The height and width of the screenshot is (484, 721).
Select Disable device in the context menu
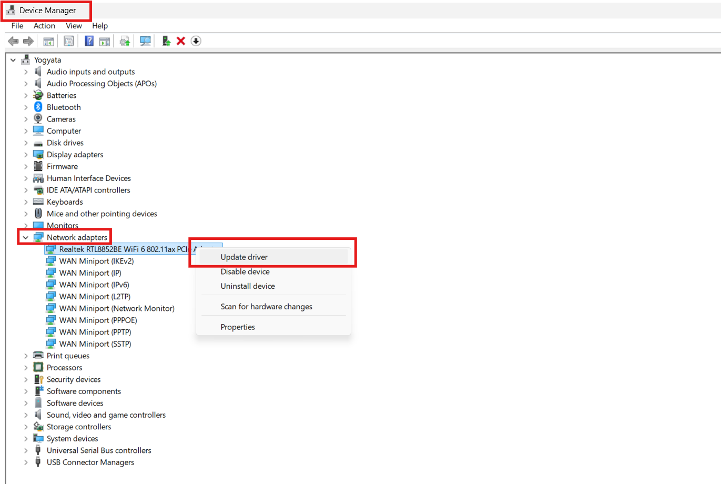tap(245, 271)
